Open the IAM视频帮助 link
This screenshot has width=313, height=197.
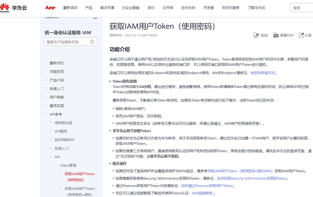(202, 193)
